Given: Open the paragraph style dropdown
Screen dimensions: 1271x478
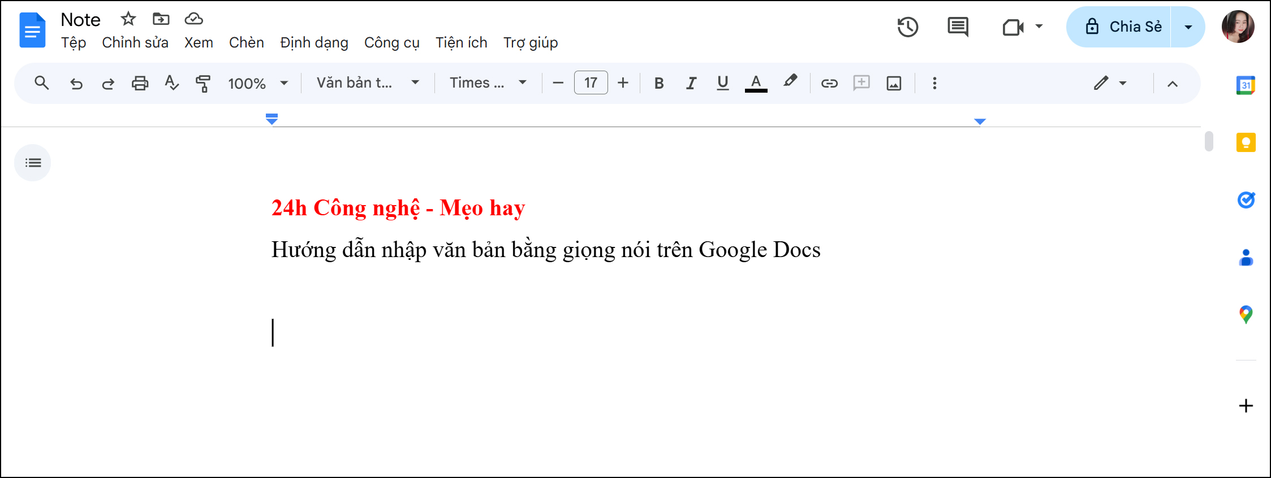Looking at the screenshot, I should [368, 83].
